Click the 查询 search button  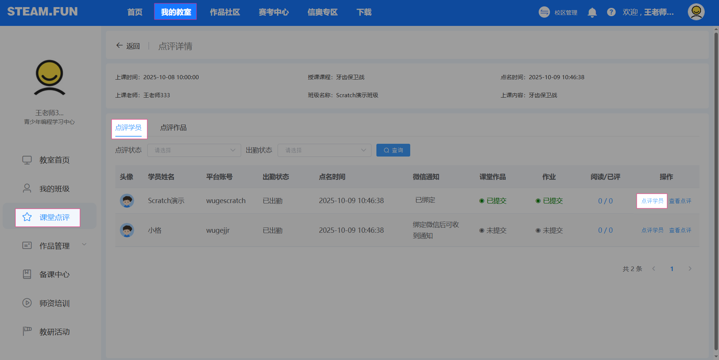(x=393, y=150)
